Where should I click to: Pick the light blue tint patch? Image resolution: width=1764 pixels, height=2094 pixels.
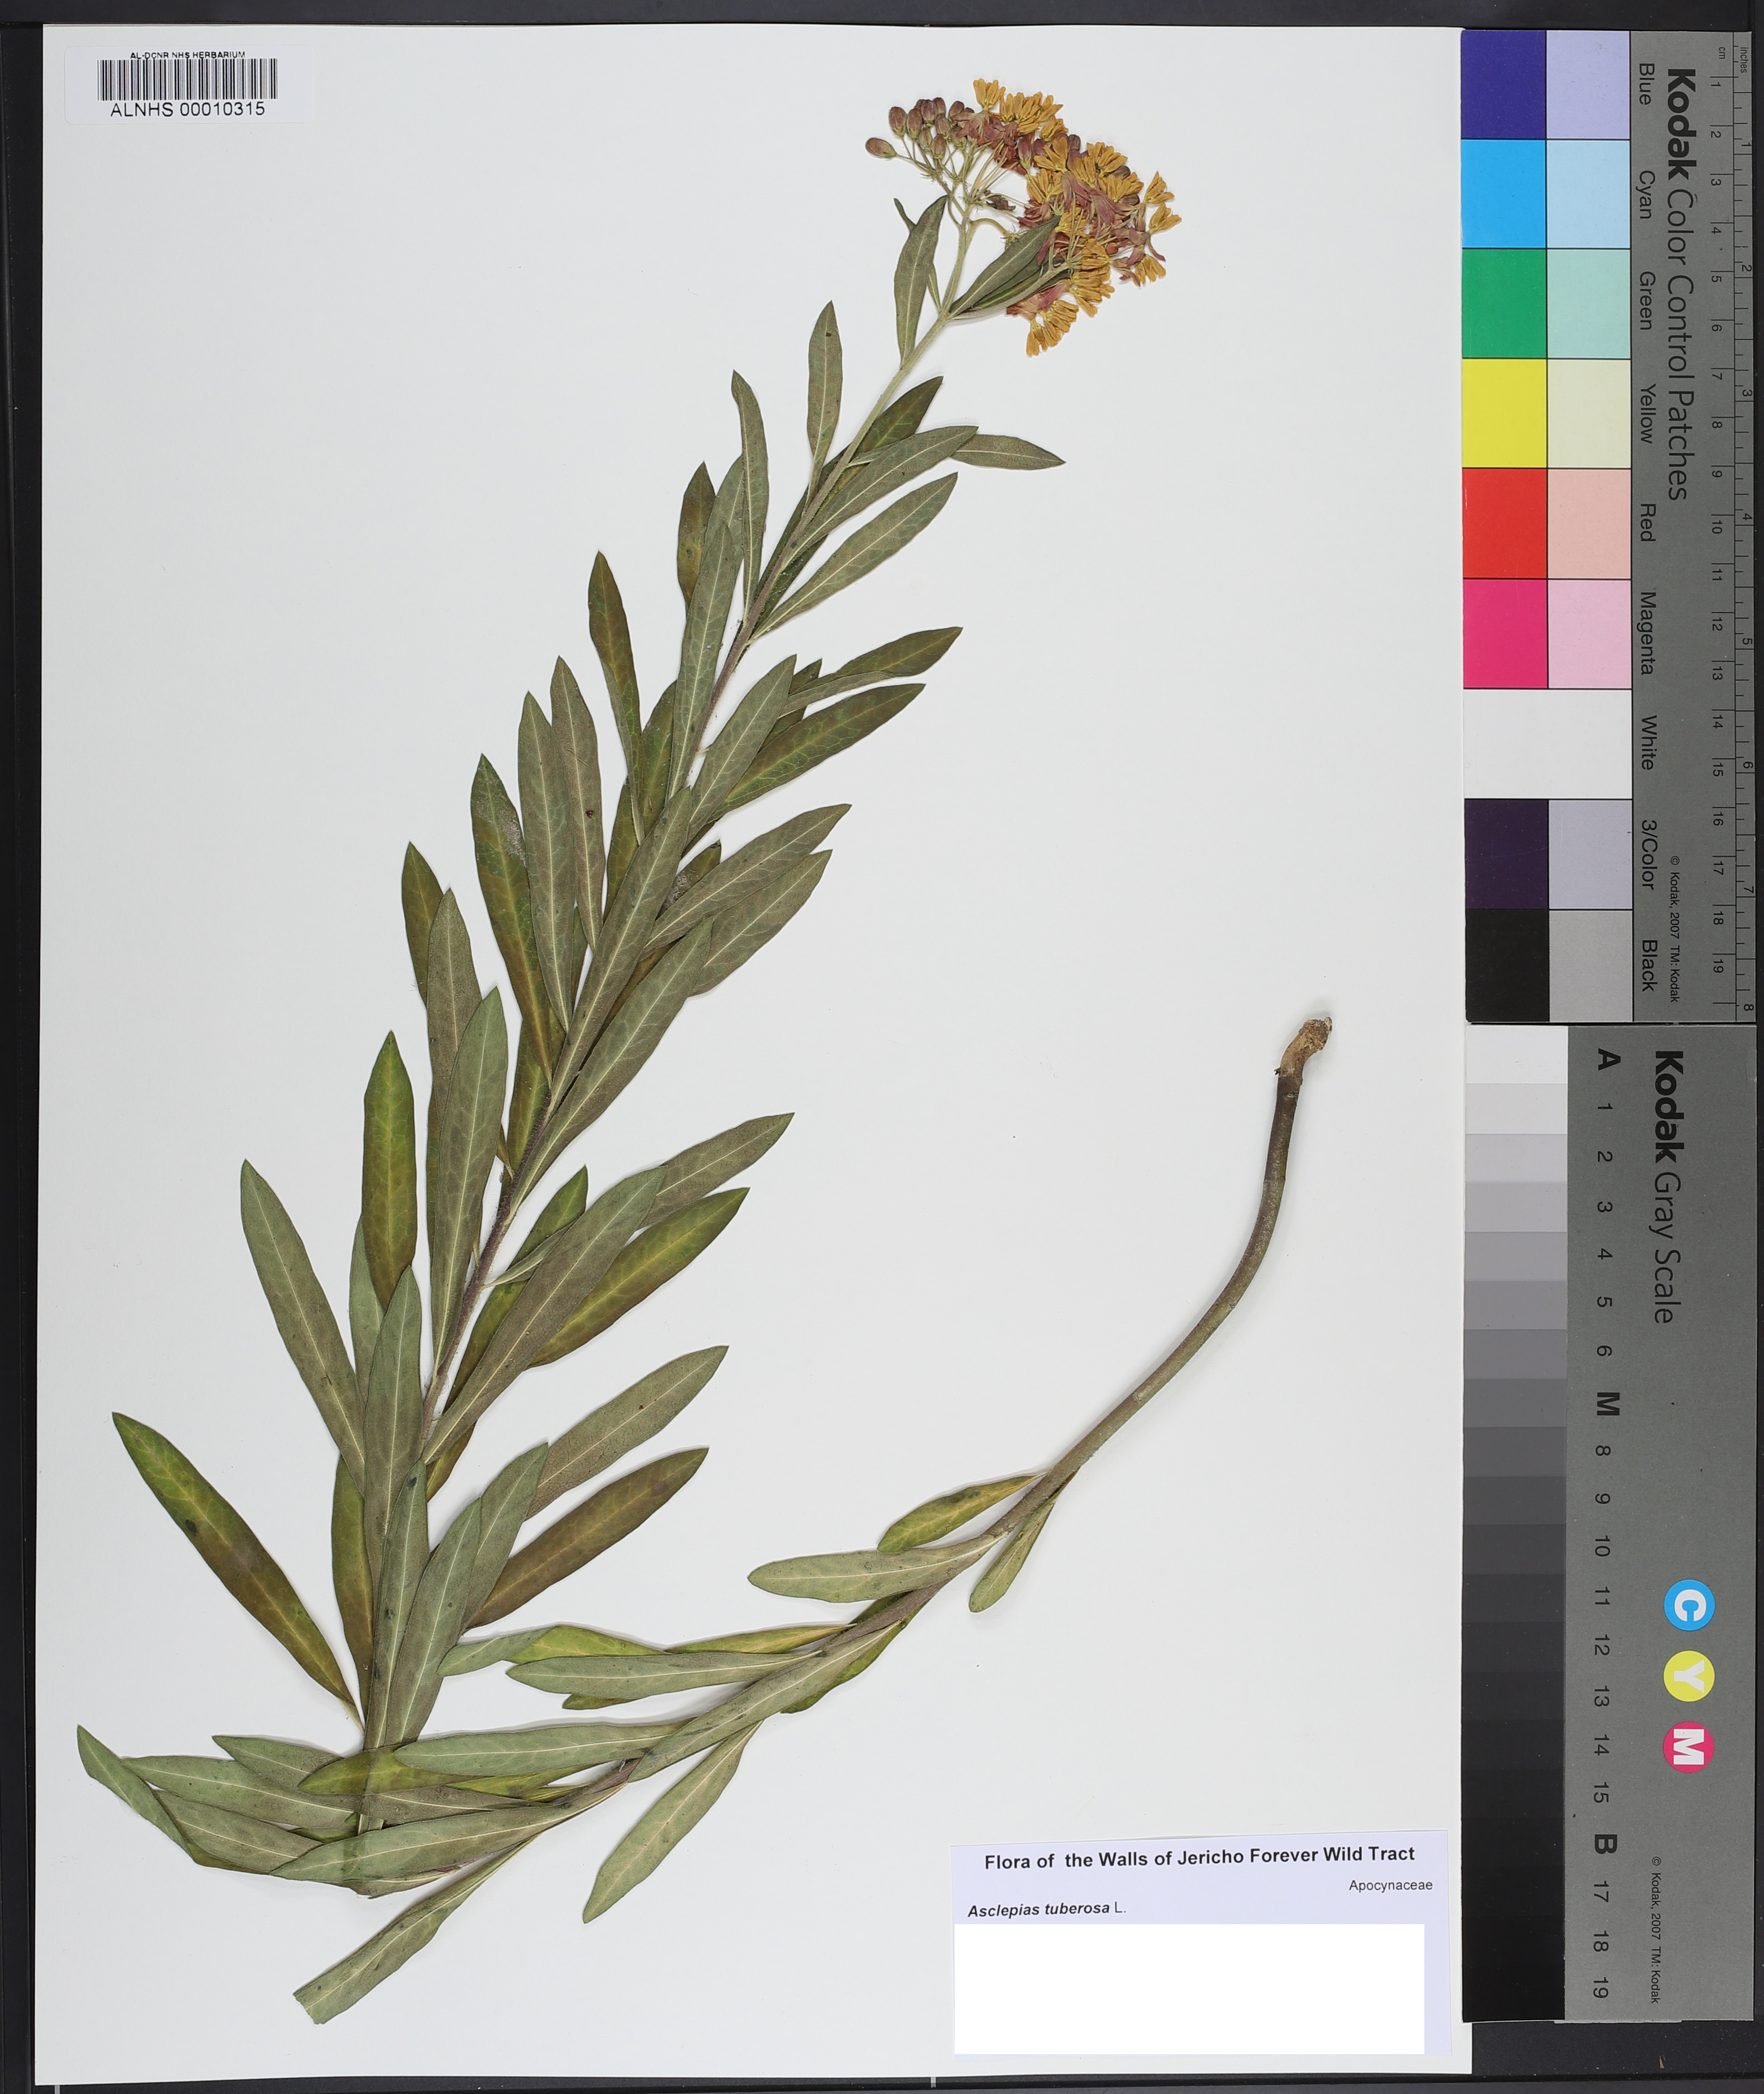[x=1588, y=84]
